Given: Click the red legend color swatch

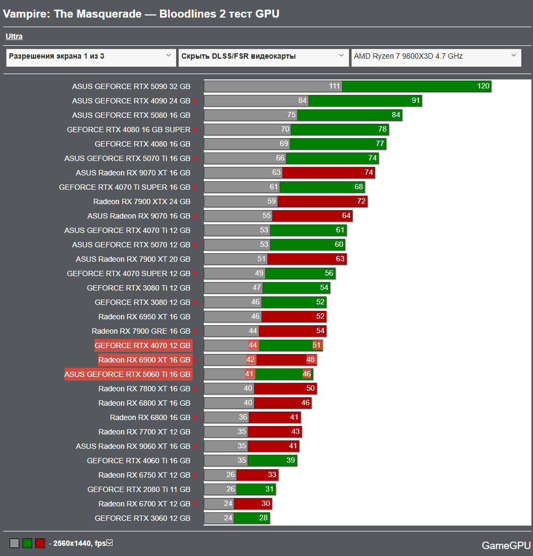Looking at the screenshot, I should click(40, 543).
